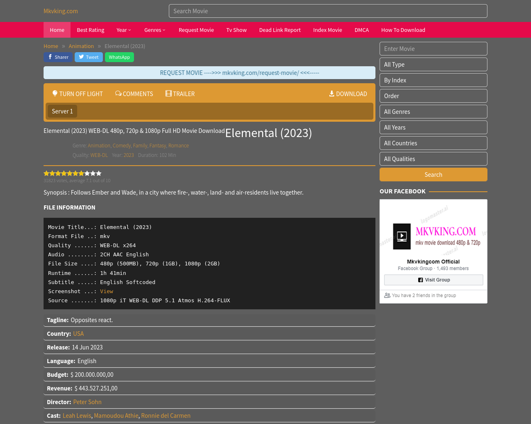Select Server 1 button
The width and height of the screenshot is (531, 424).
62,111
